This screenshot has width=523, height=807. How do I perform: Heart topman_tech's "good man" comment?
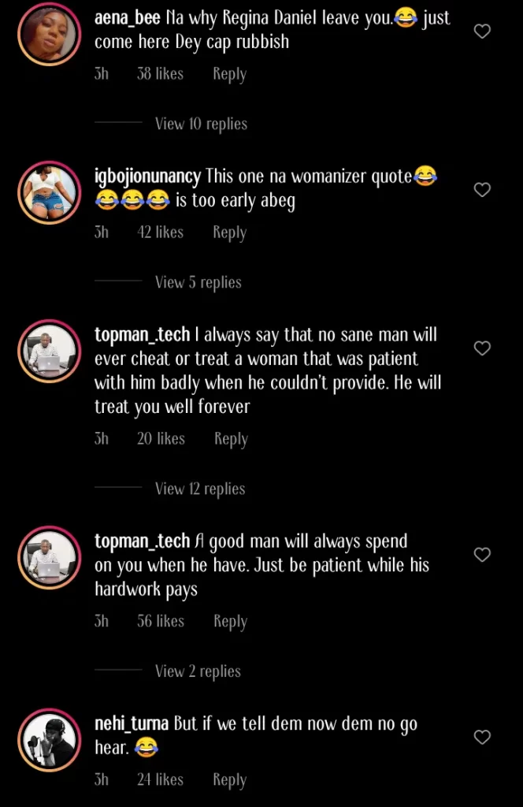pos(482,555)
